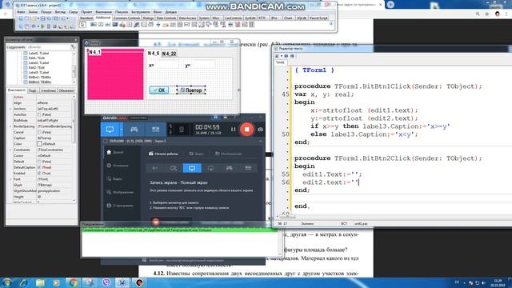This screenshot has width=512, height=288.
Task: Open the Вікно menu in Lazarus
Action: [157, 12]
